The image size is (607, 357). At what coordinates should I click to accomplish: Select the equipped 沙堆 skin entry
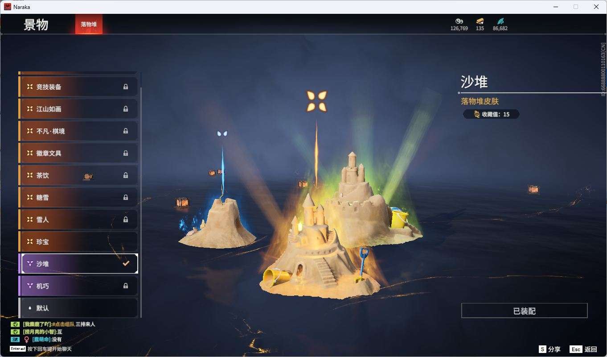(78, 264)
